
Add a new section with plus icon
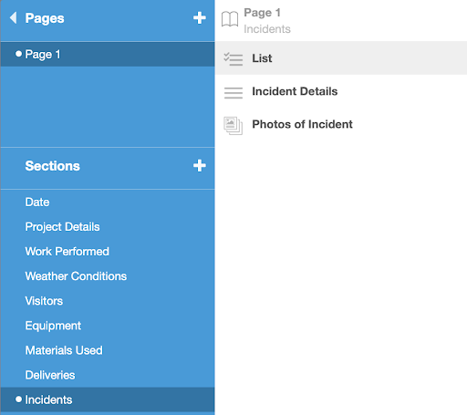coord(200,166)
